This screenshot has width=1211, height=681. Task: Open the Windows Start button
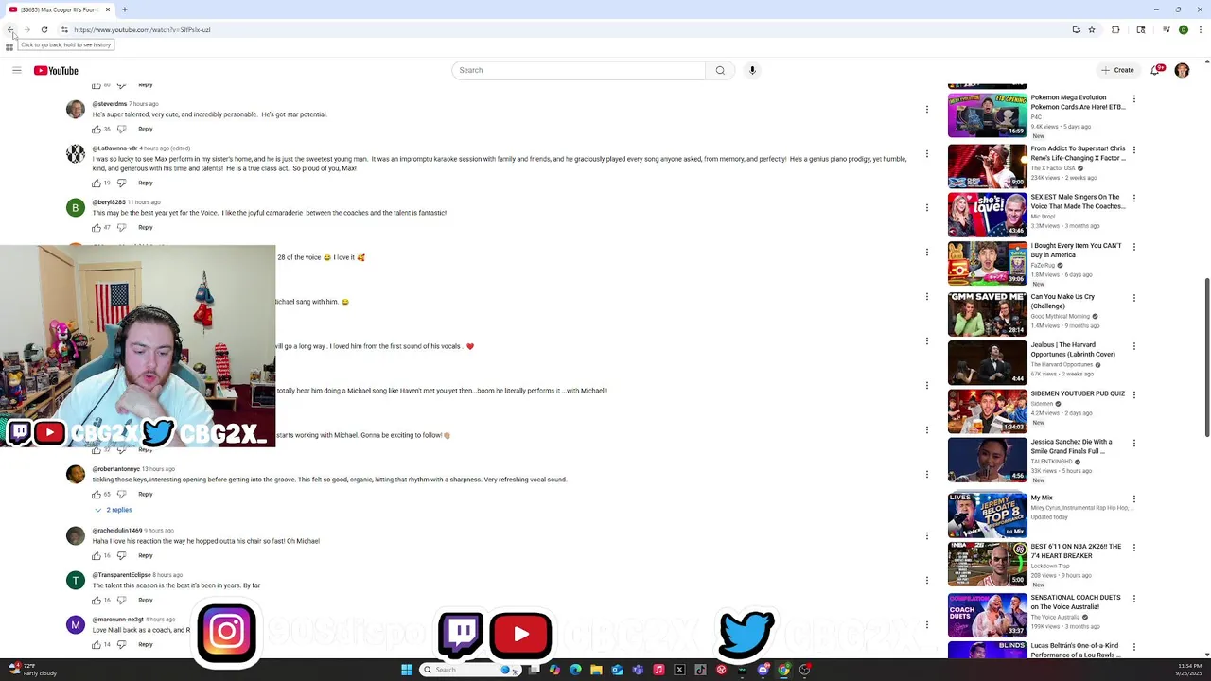point(407,670)
